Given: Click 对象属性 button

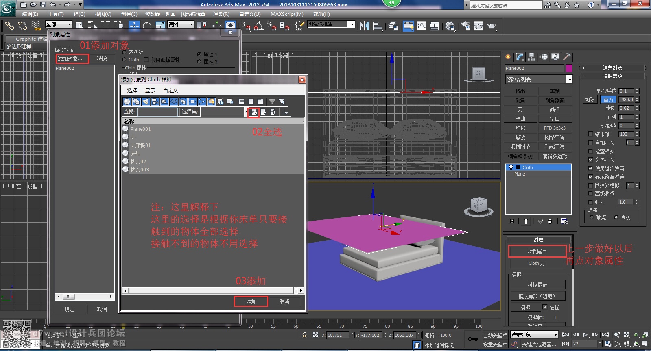Looking at the screenshot, I should click(537, 251).
